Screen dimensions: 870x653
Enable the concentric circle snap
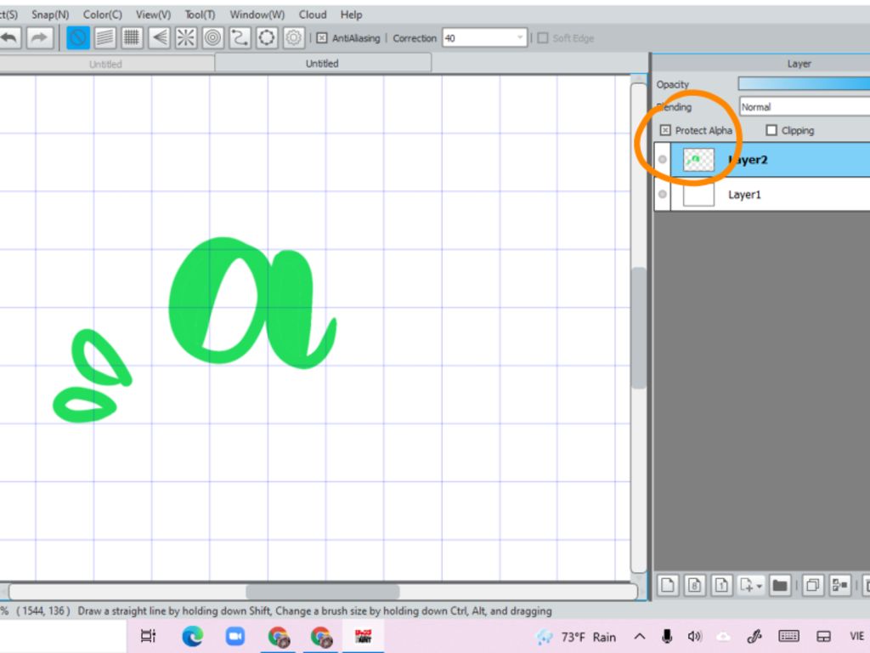point(212,37)
